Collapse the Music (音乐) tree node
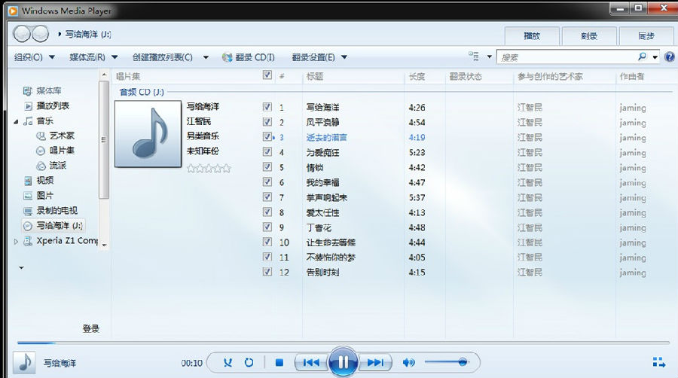This screenshot has width=678, height=378. click(x=16, y=121)
